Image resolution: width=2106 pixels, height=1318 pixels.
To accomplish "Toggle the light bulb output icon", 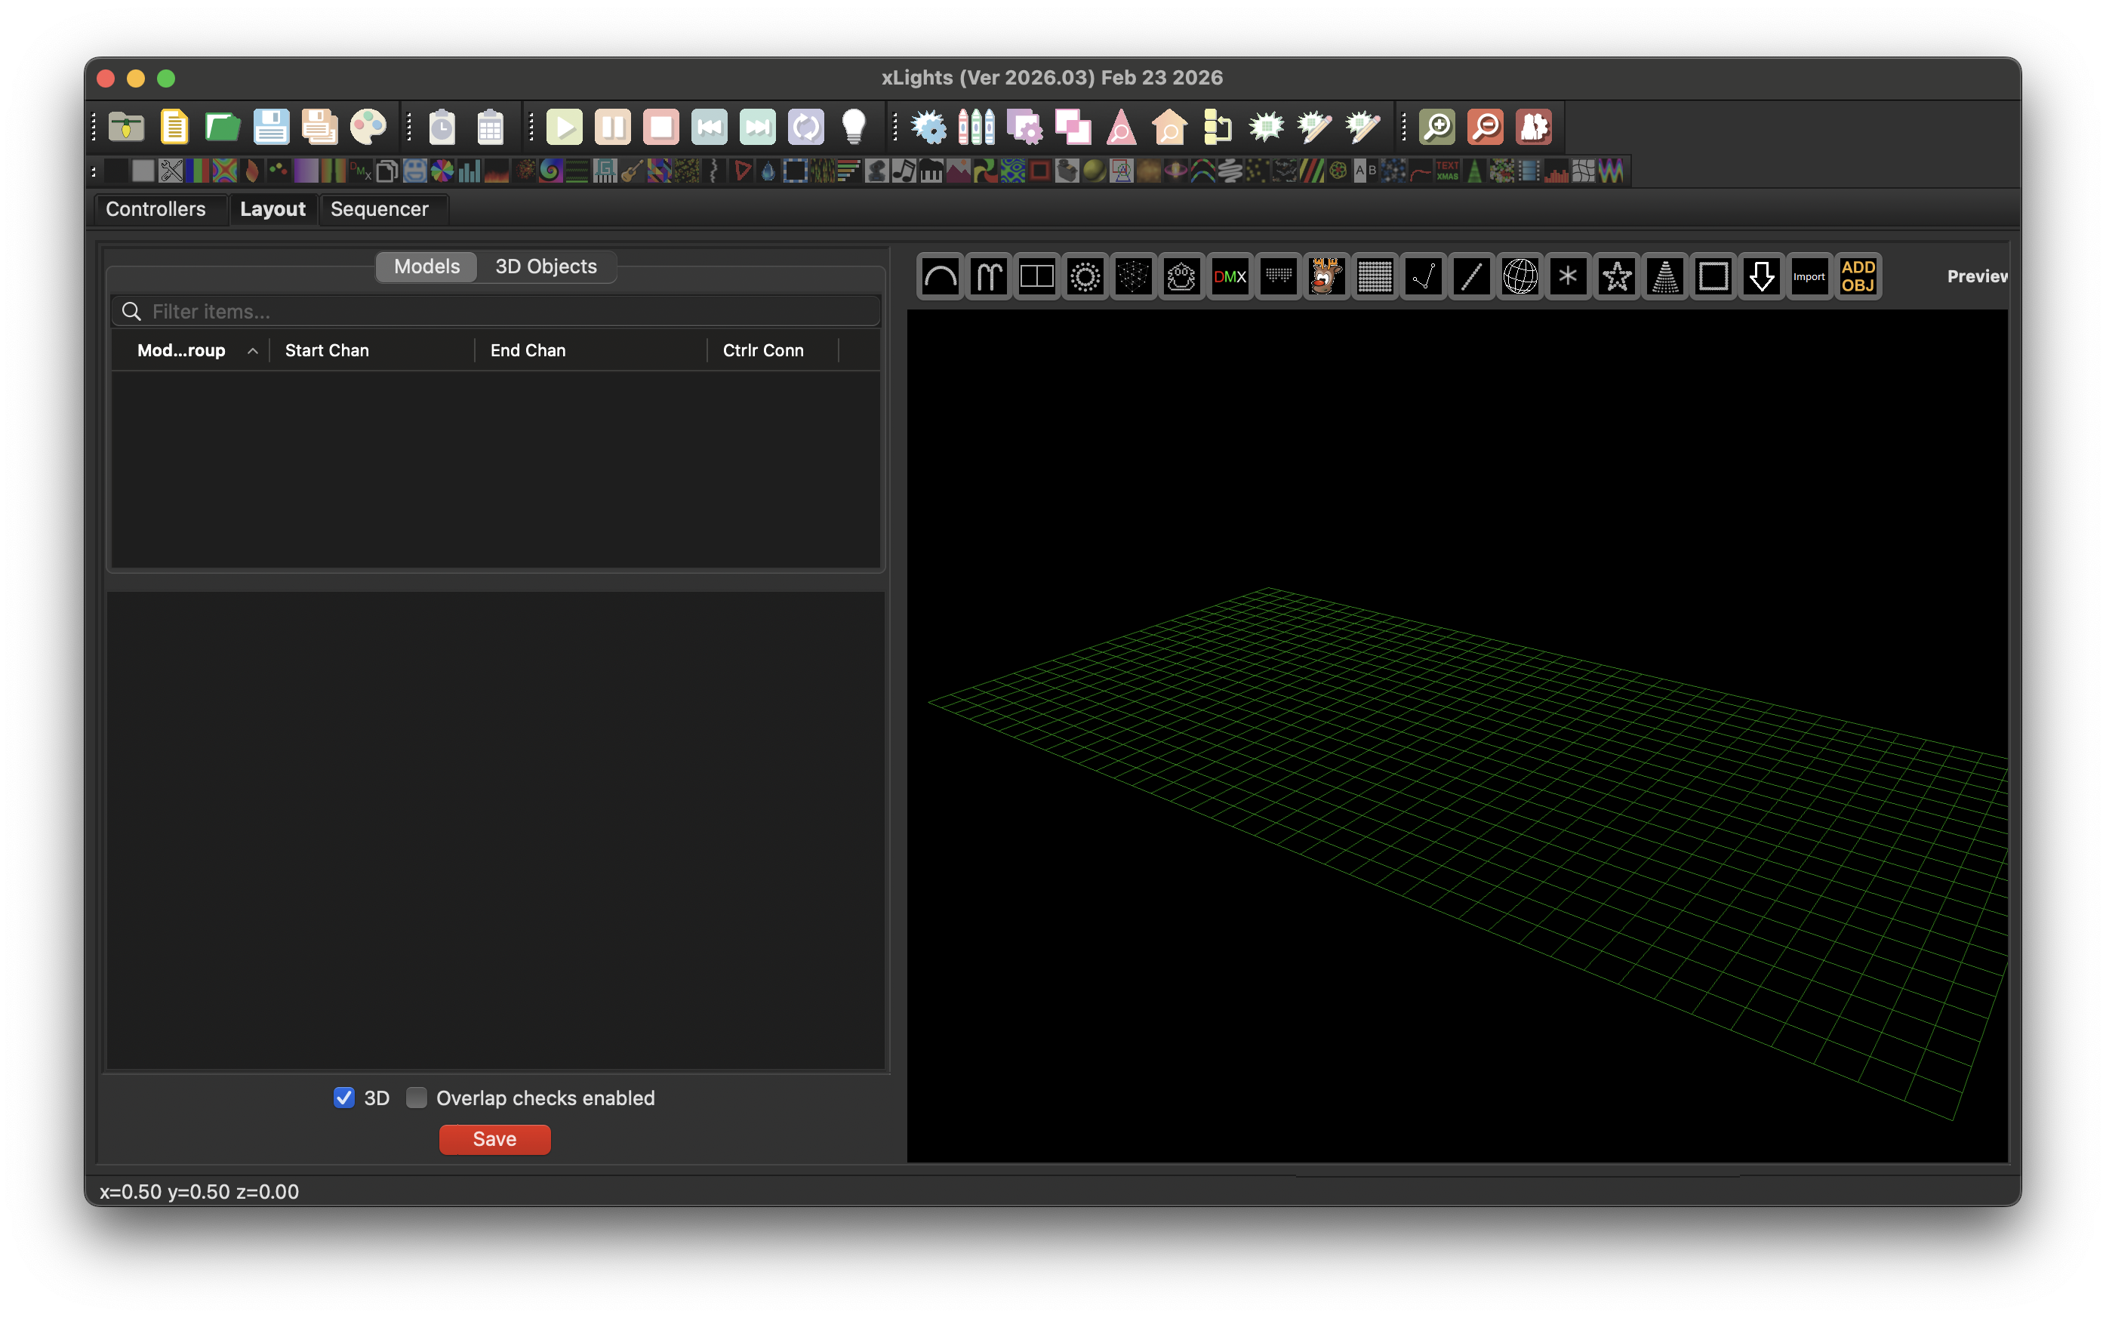I will 854,128.
